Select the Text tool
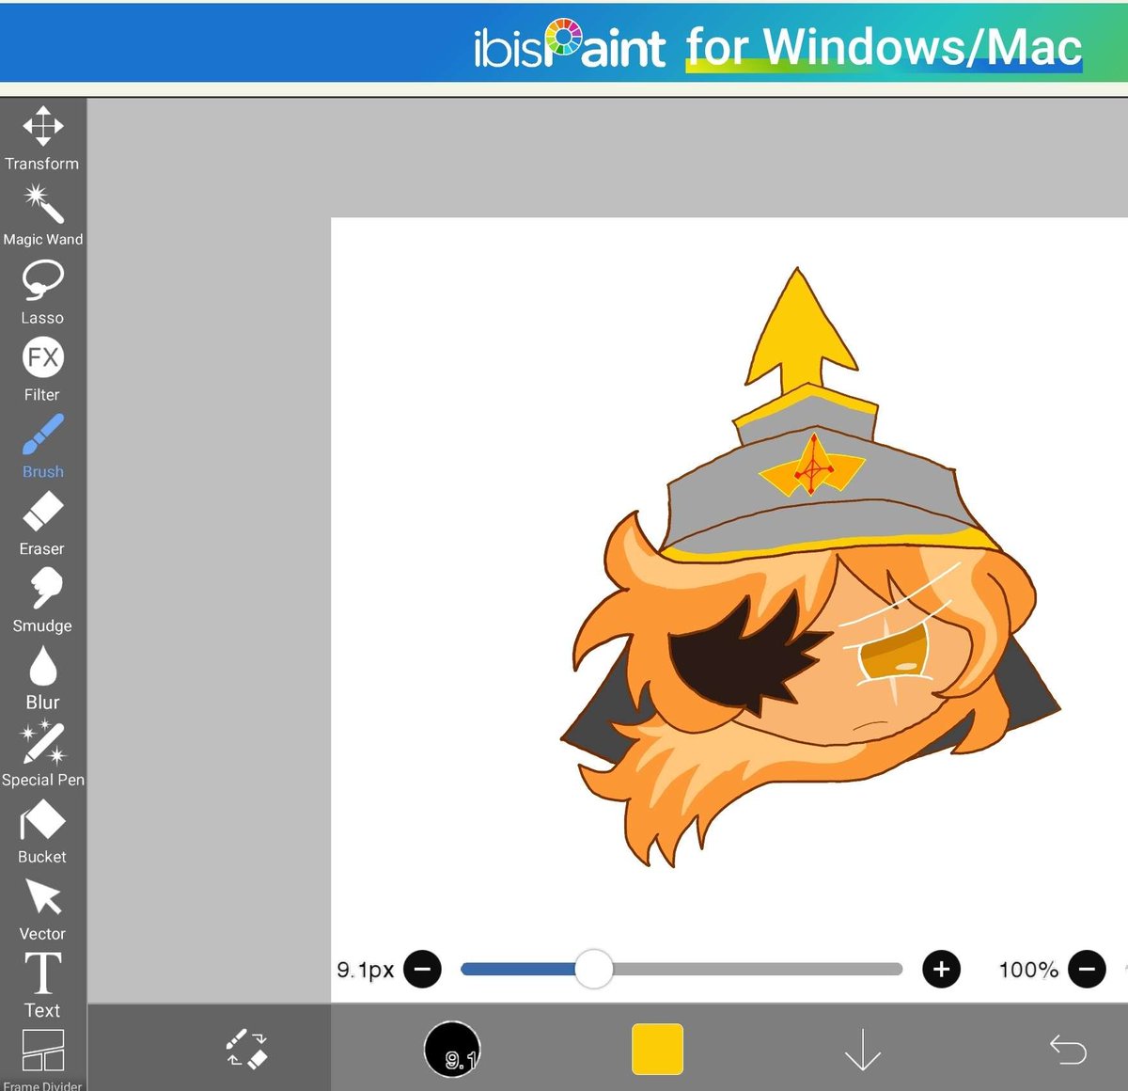Image resolution: width=1128 pixels, height=1091 pixels. [42, 986]
